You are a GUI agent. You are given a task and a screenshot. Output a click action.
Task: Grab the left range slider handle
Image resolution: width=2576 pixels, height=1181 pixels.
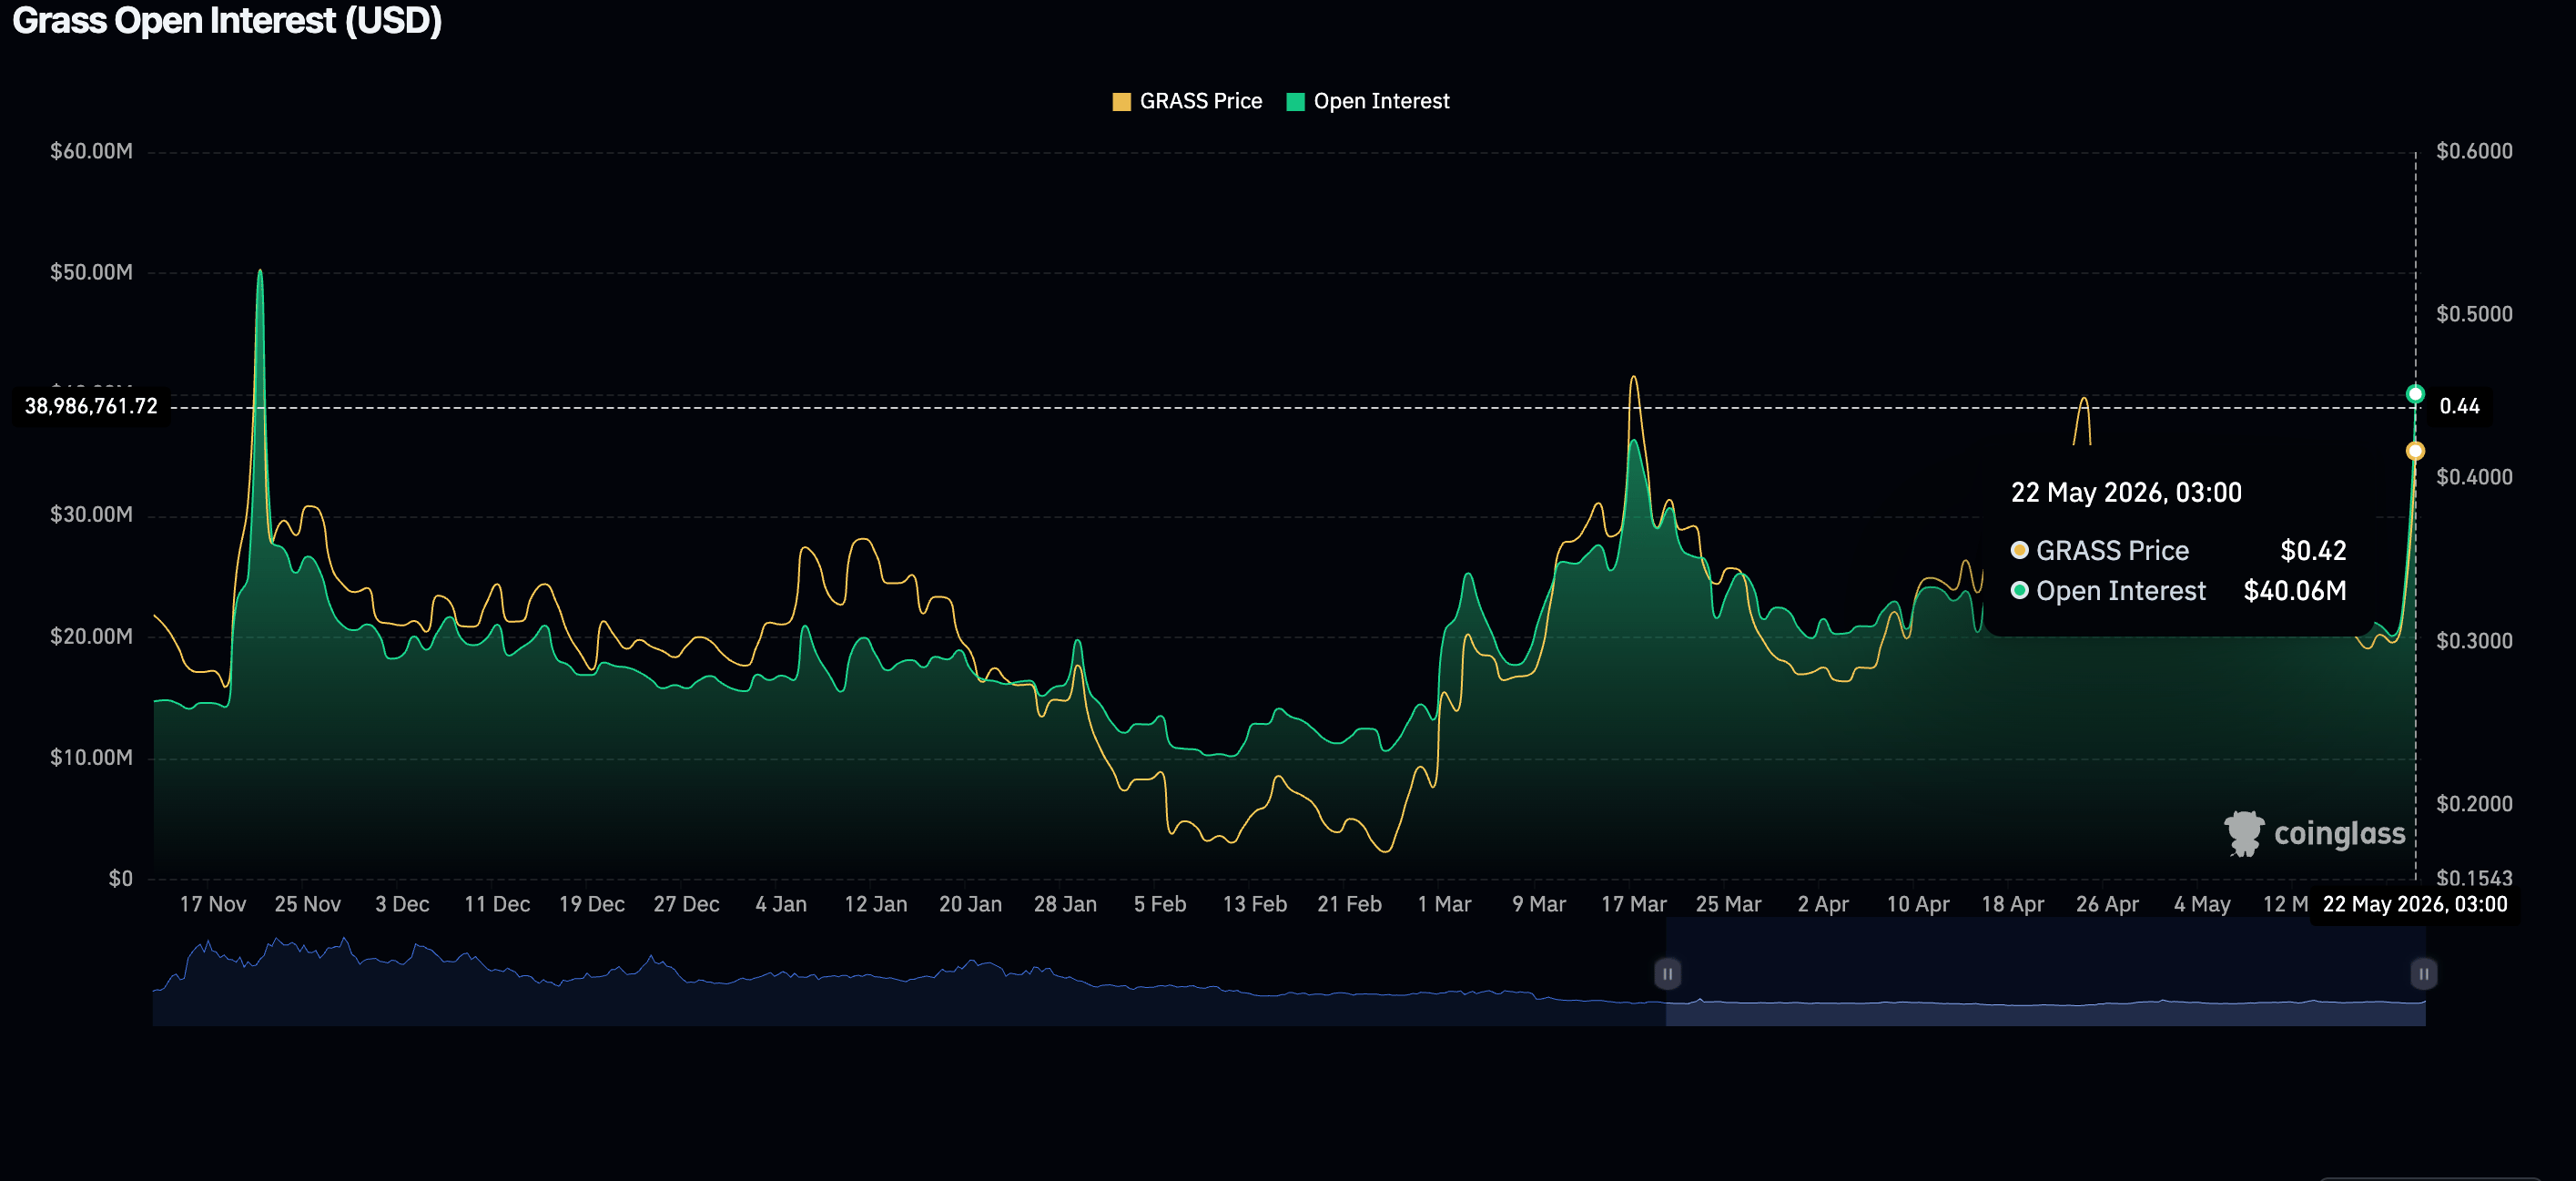(x=1667, y=973)
